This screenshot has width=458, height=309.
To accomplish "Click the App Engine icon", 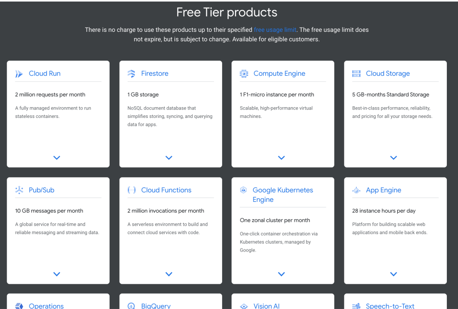I will coord(356,190).
